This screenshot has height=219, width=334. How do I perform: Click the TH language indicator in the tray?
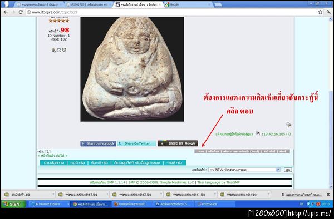[301, 204]
